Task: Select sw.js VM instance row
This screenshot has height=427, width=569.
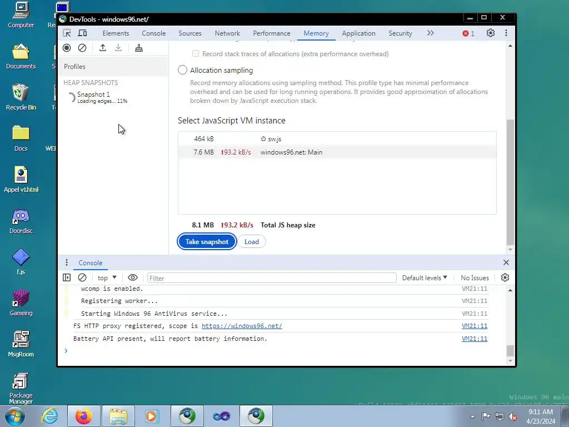Action: tap(337, 138)
